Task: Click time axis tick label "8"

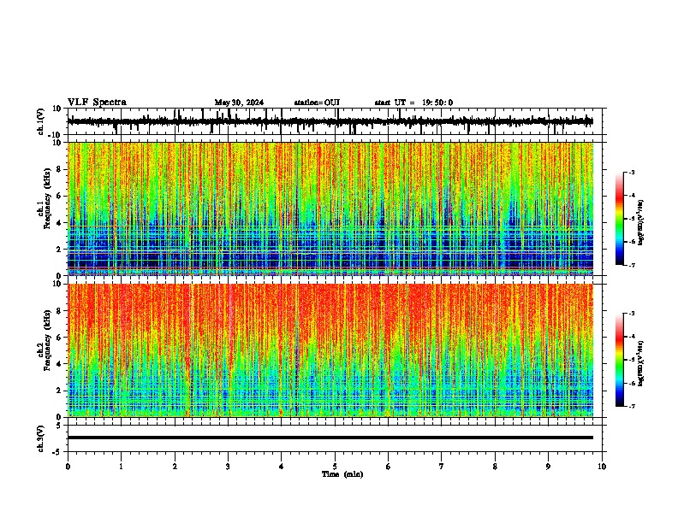Action: 495,467
